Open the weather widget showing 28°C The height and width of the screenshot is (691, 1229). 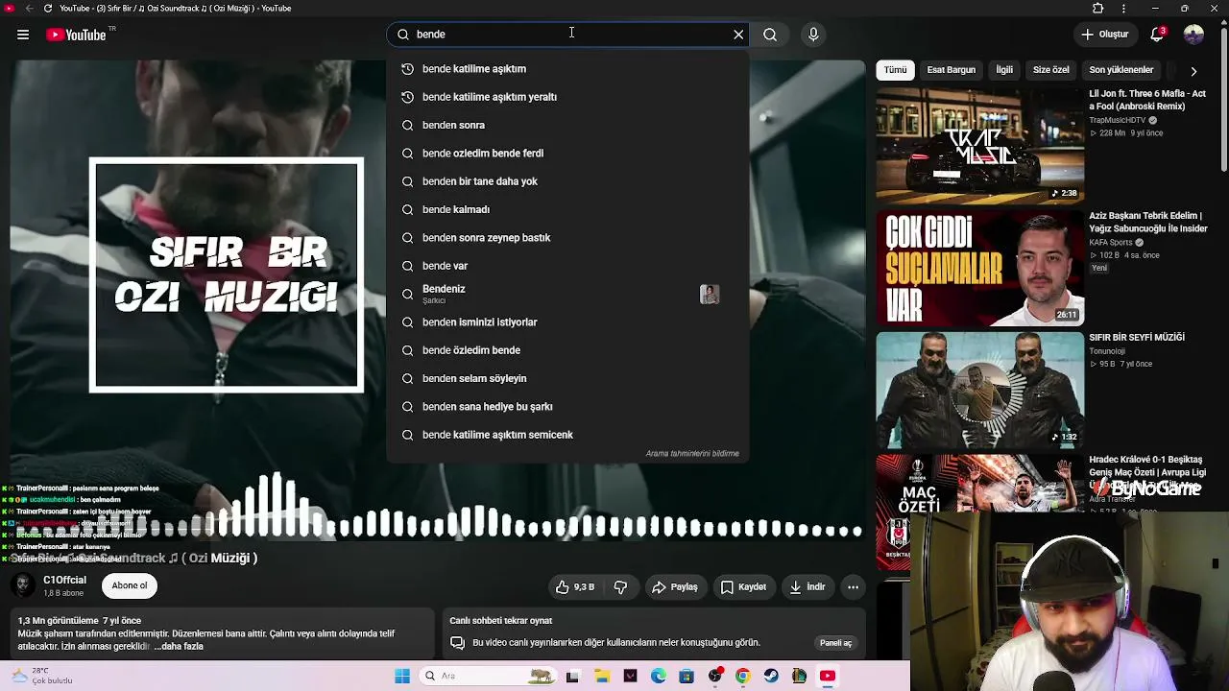(x=40, y=676)
